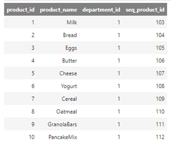Screen dimensions: 171x149
Task: Select the Cereal product name cell
Action: (69, 99)
